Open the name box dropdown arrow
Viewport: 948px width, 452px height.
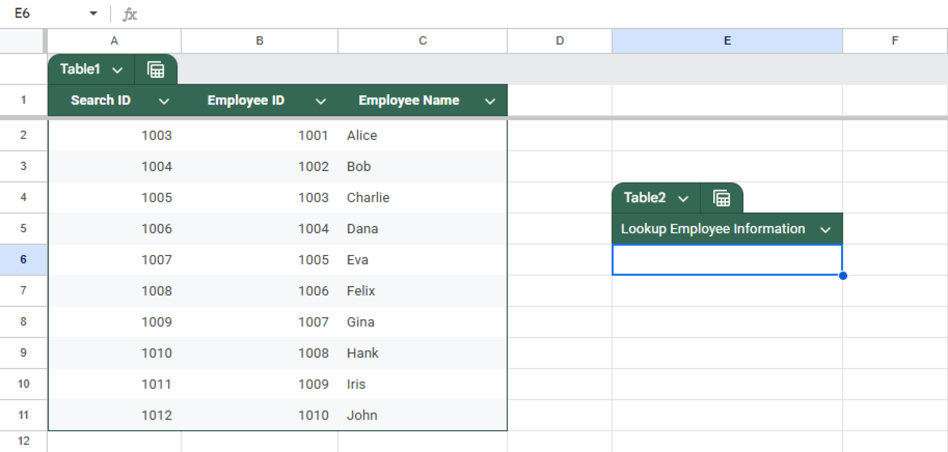pos(94,13)
